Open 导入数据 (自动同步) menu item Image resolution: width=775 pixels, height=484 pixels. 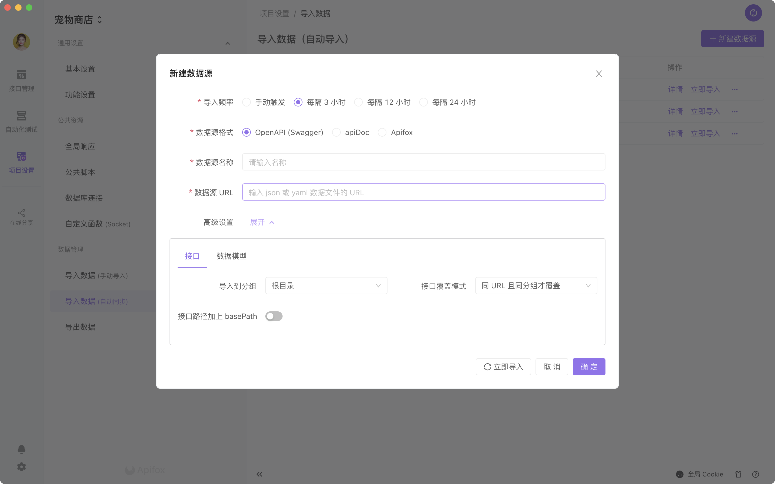(x=97, y=301)
